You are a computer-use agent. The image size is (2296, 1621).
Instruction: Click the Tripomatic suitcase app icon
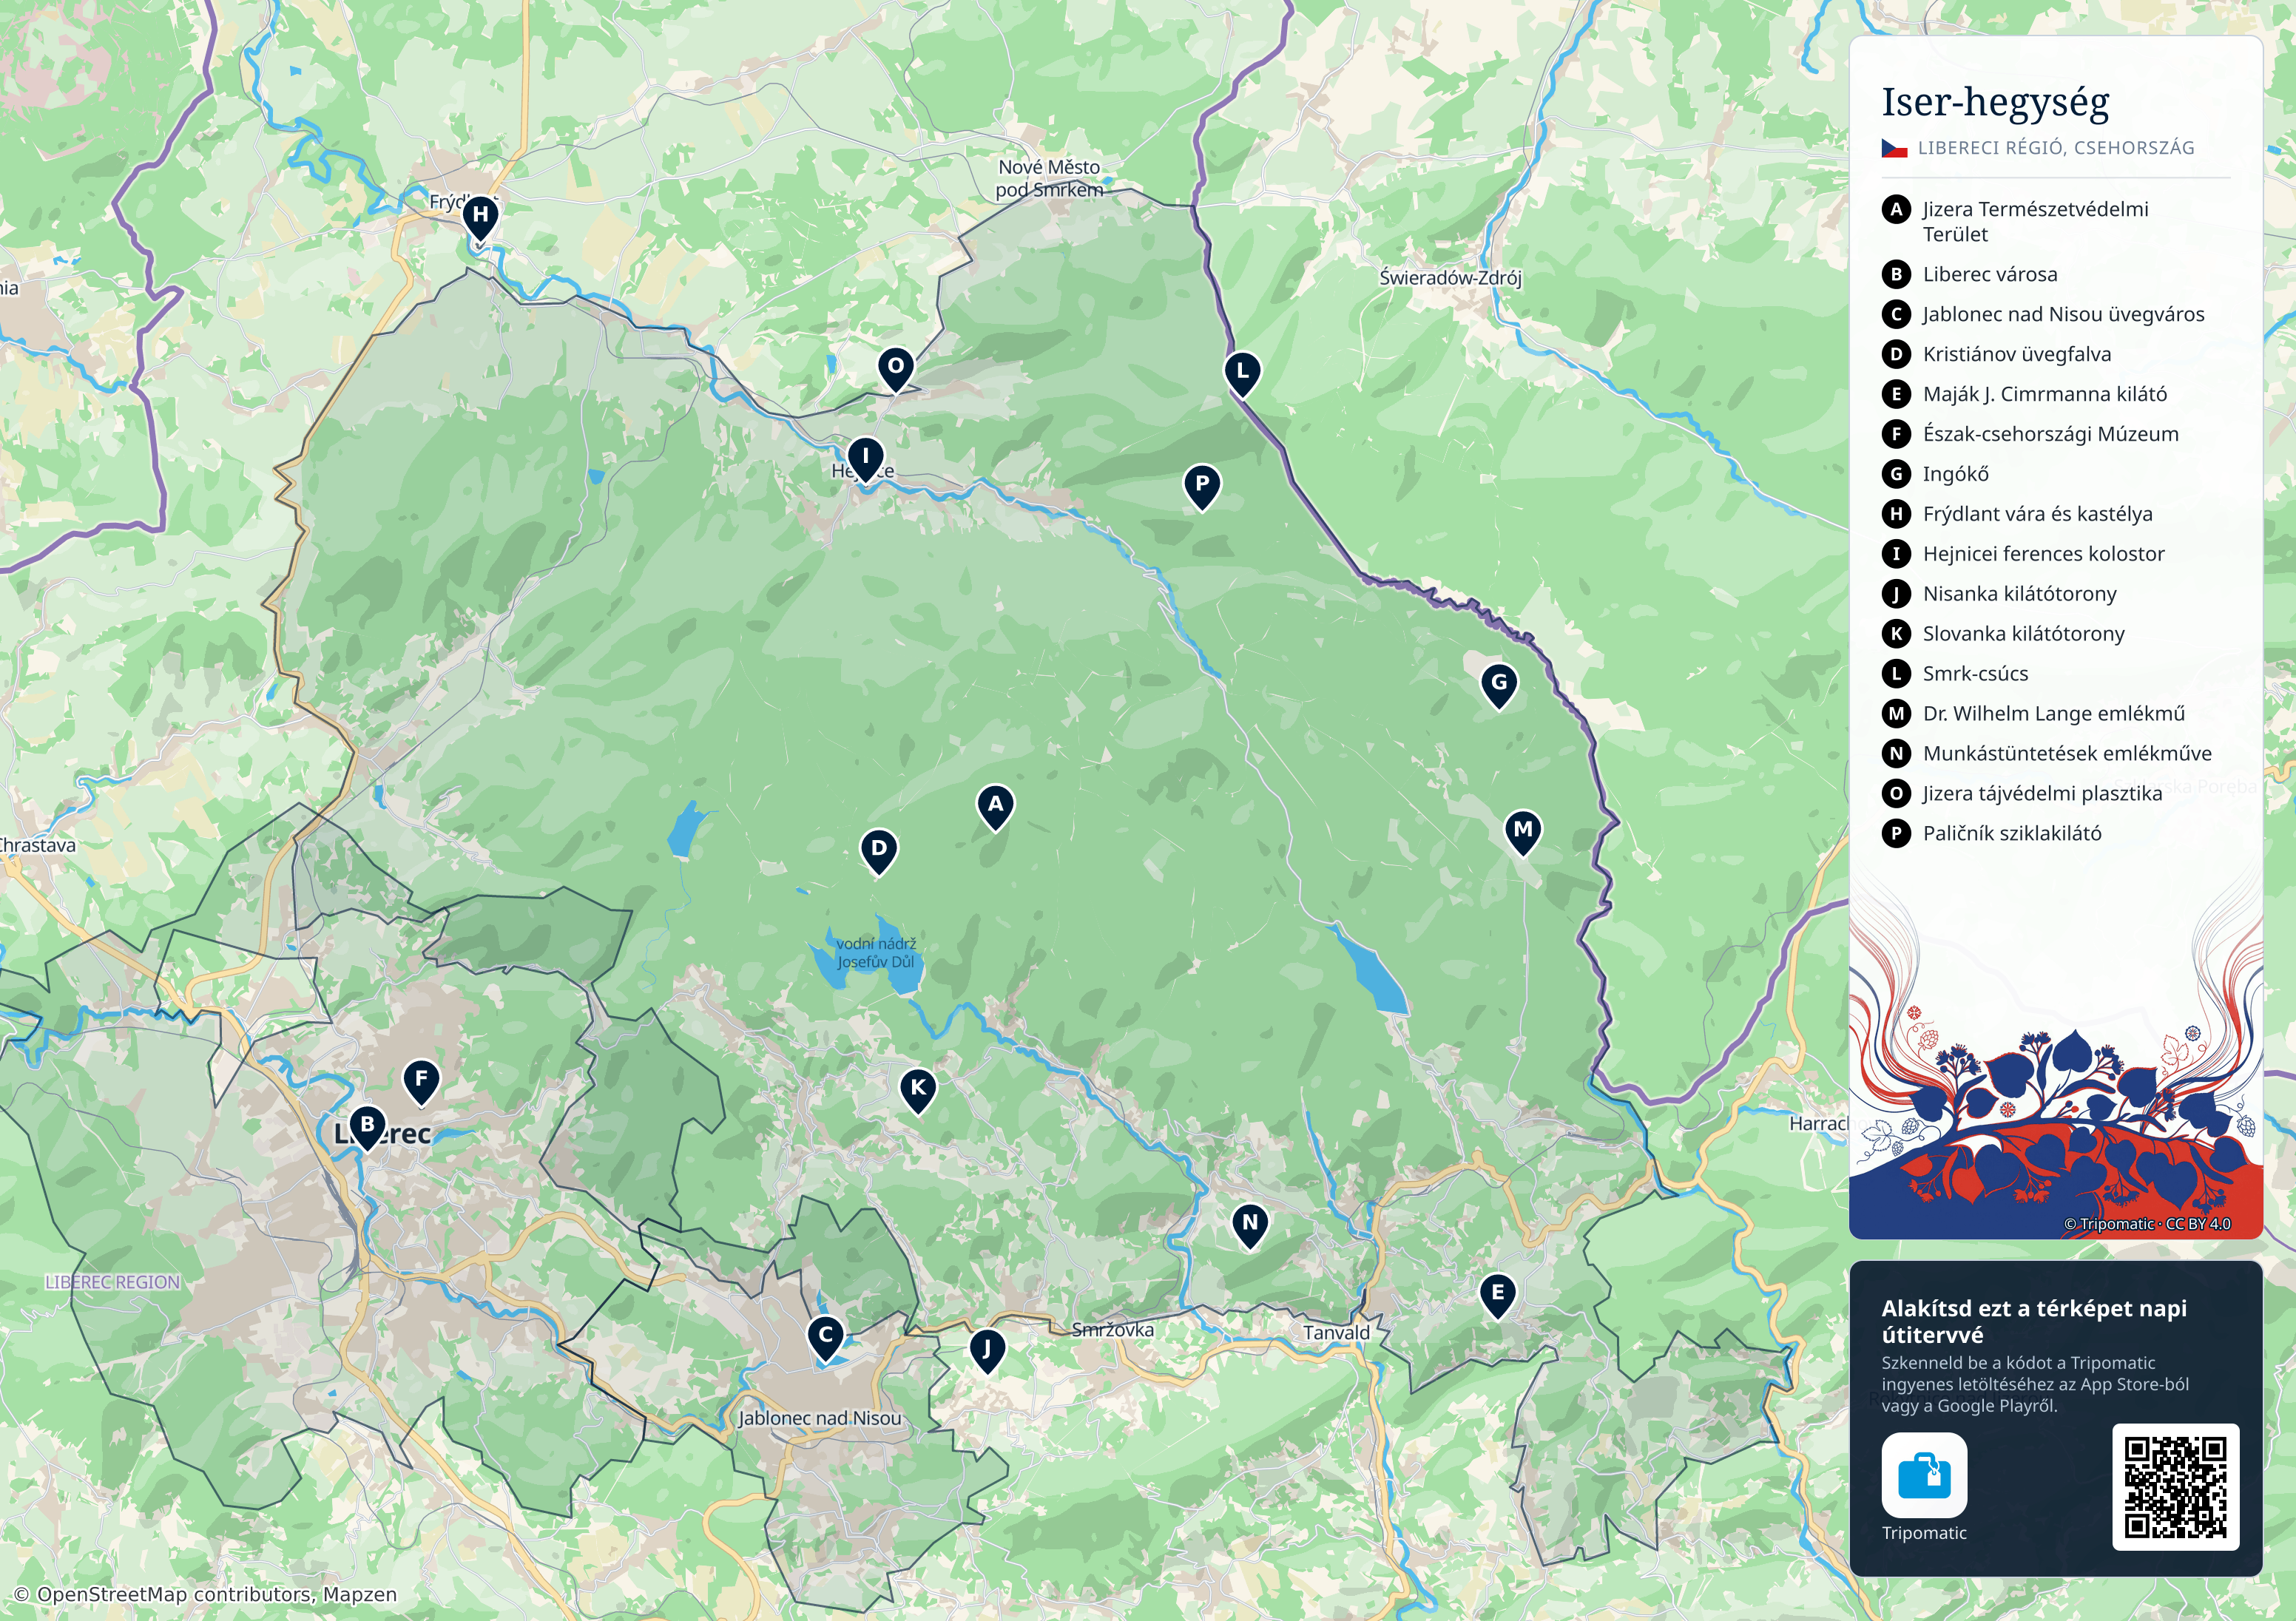tap(1924, 1475)
